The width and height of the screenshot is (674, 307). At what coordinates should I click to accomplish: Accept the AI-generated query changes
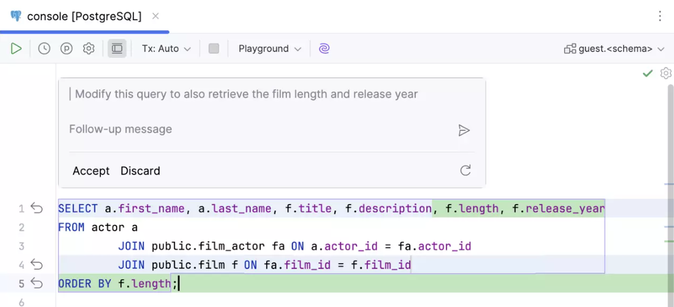click(91, 171)
